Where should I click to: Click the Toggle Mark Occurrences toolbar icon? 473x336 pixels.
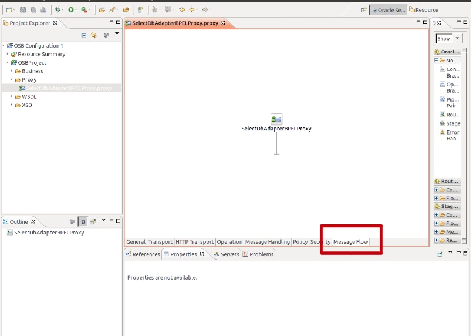click(x=141, y=10)
